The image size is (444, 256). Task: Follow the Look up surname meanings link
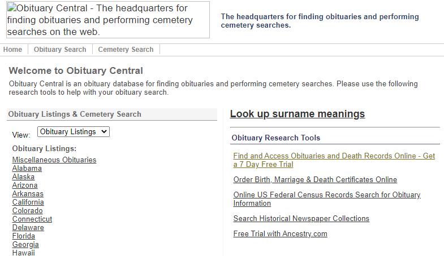point(298,114)
